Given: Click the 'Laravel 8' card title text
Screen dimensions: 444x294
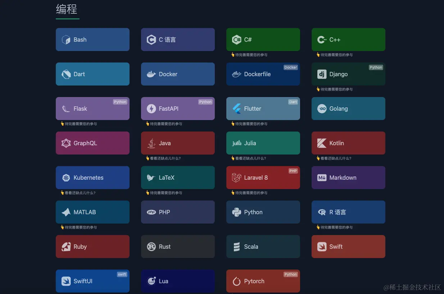Looking at the screenshot, I should (x=256, y=178).
